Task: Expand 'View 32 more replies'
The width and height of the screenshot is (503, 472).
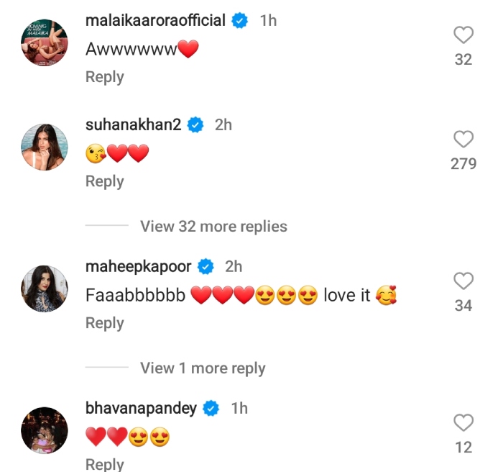Action: 213,226
